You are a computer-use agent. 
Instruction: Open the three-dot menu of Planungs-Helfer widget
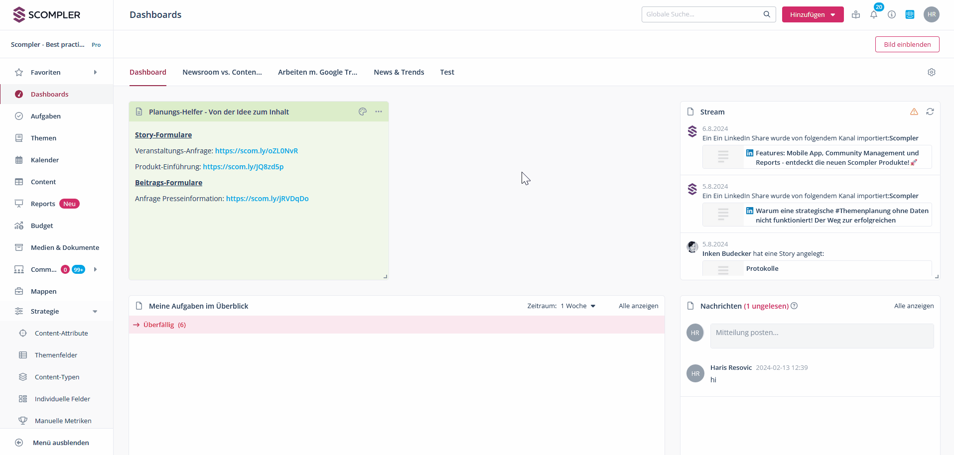pyautogui.click(x=379, y=112)
